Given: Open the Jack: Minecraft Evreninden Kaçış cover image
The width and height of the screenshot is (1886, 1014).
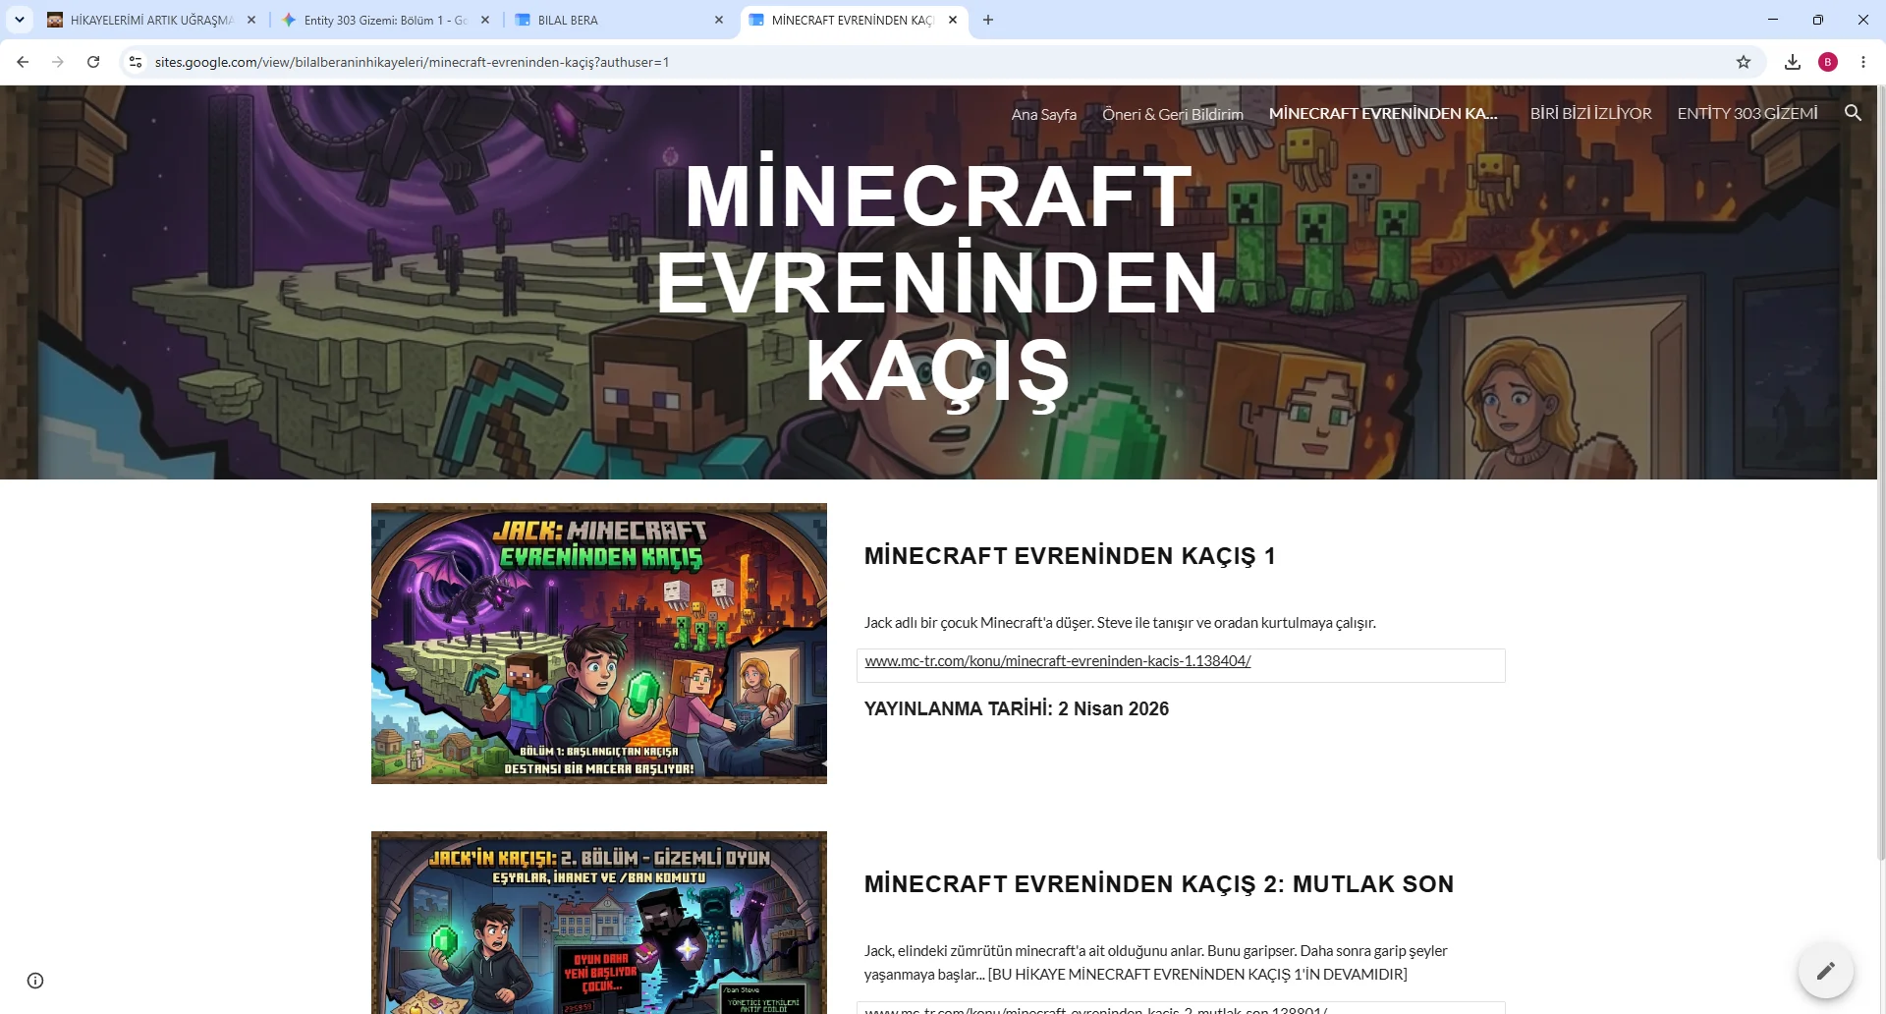Looking at the screenshot, I should [599, 644].
